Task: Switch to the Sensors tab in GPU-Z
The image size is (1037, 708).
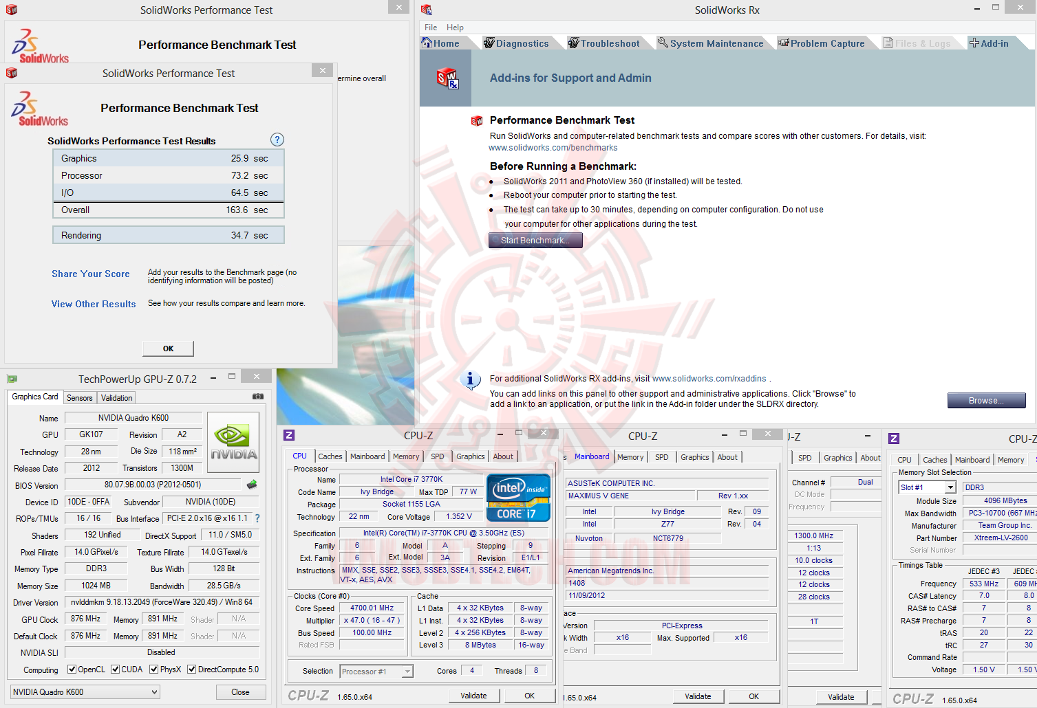Action: point(79,398)
